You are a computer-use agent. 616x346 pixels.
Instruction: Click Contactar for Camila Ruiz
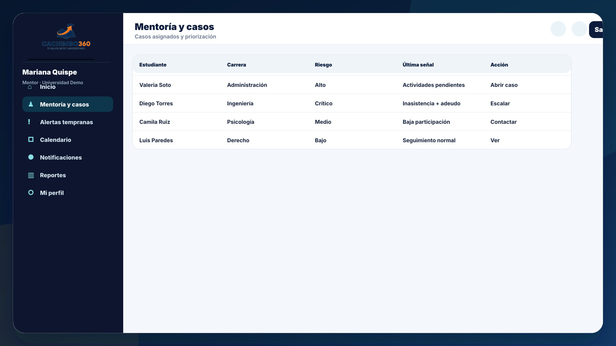(504, 122)
